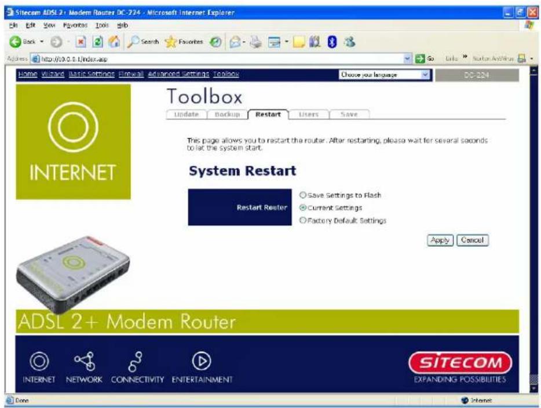Click the Norton AntiVirus toolbar icon
The image size is (541, 408).
coord(521,59)
